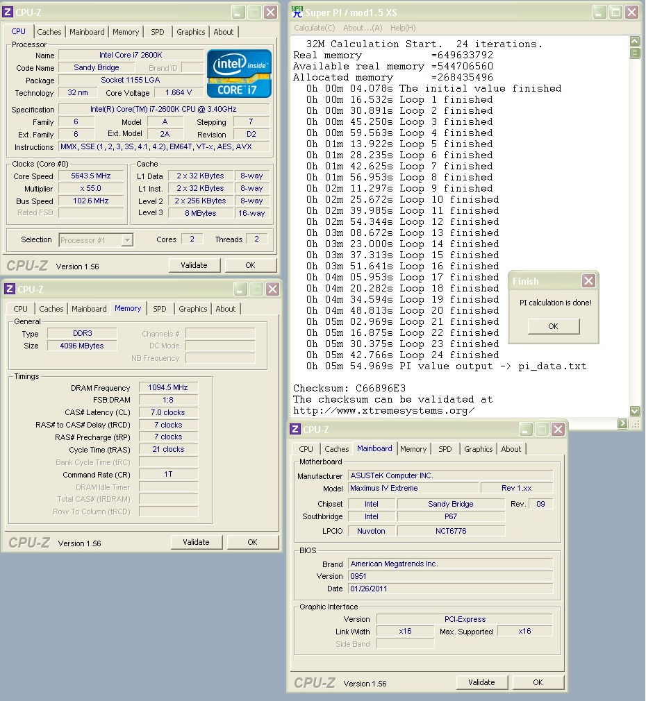Open Graphics tab in top CPU-Z window
Image resolution: width=646 pixels, height=701 pixels.
(190, 32)
